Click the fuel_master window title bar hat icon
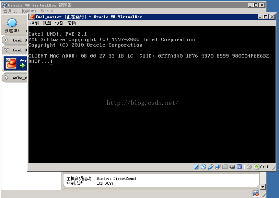The height and width of the screenshot is (198, 279). (x=32, y=17)
